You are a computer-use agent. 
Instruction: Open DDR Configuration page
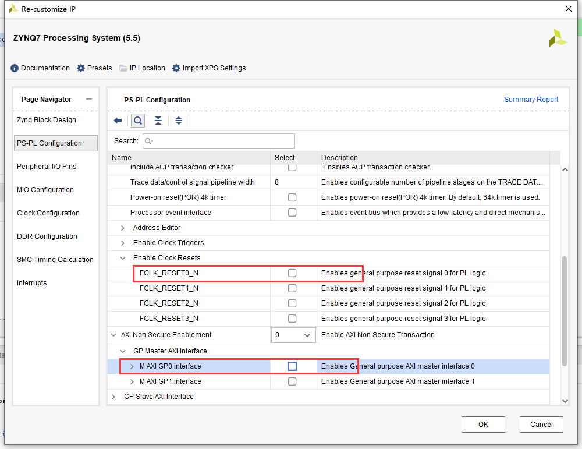[x=47, y=236]
